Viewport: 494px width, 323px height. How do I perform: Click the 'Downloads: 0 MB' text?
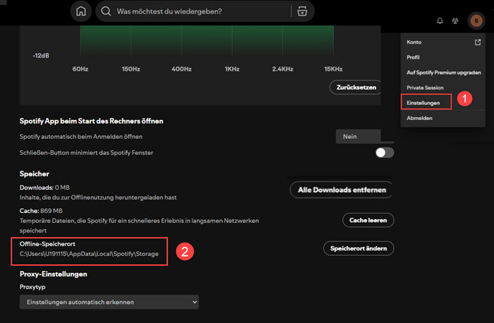point(44,188)
